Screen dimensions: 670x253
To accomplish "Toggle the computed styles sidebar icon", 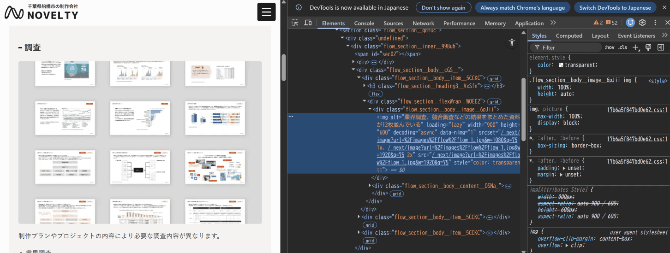I will [660, 47].
